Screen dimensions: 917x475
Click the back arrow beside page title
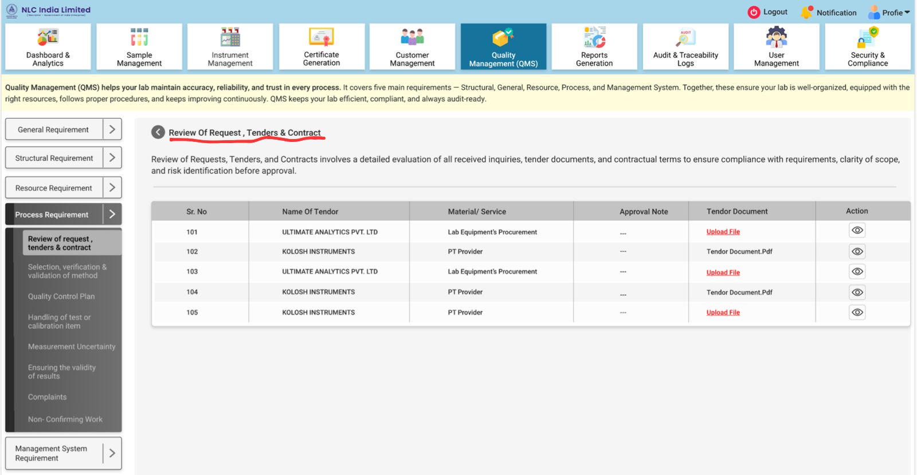[x=158, y=132]
